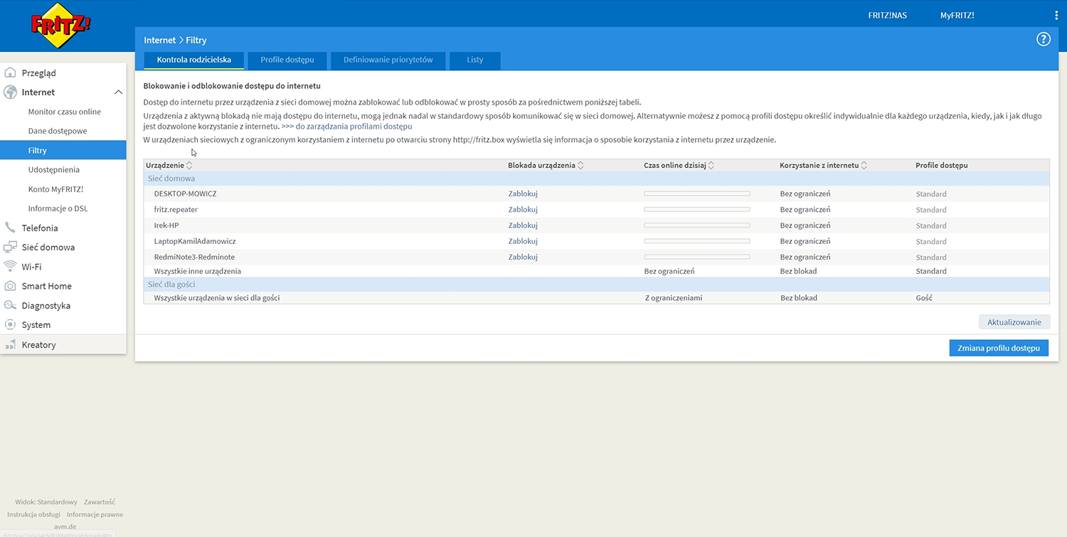Click the Aktualizowanie button
The height and width of the screenshot is (537, 1067).
tap(1014, 322)
